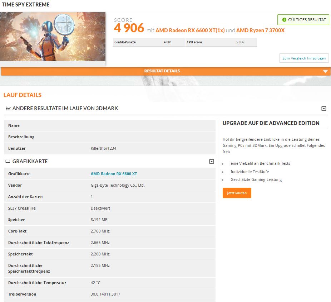
Task: Open AMD Radeon RX 6600 XT(1x) score link
Action: (190, 30)
